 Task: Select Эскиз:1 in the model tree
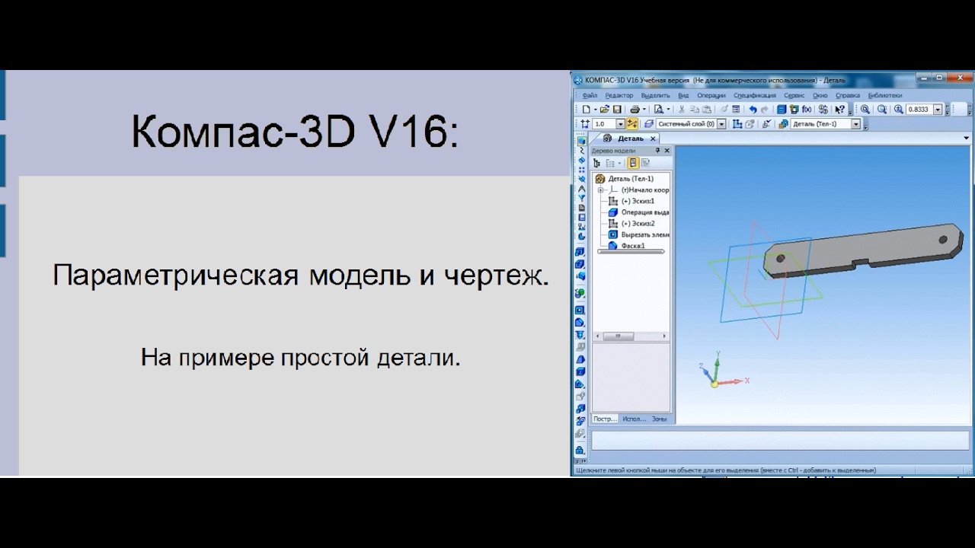638,201
